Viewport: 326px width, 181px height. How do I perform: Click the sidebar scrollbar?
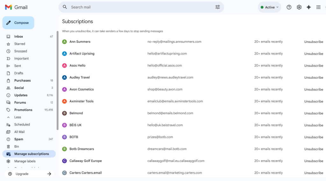[x=57, y=80]
